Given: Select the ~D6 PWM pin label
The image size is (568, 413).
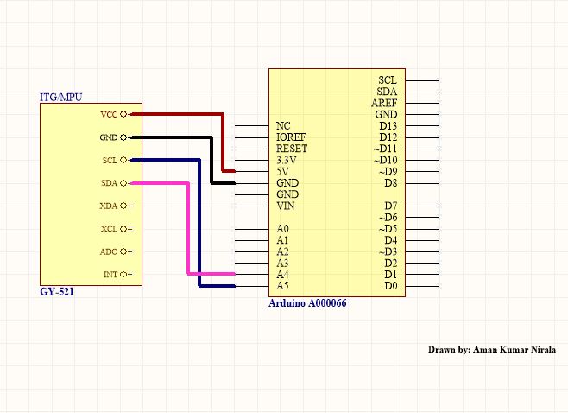Looking at the screenshot, I should click(388, 217).
